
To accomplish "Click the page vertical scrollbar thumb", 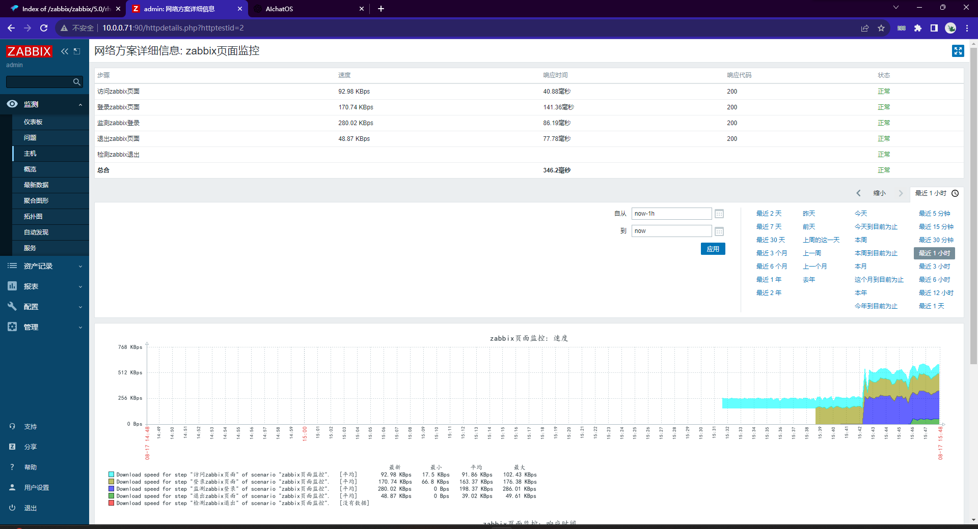I will point(973,206).
